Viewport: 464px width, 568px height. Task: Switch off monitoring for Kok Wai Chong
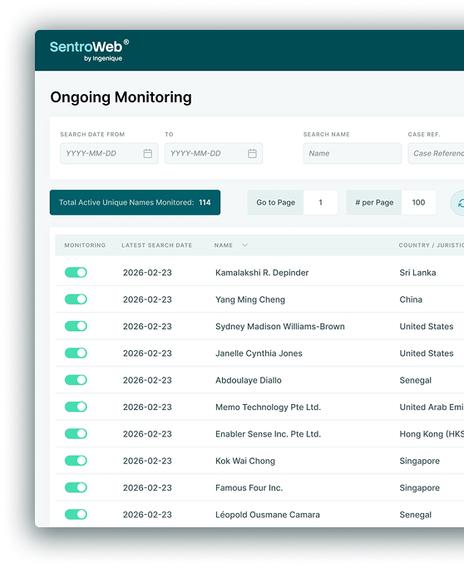[x=76, y=461]
